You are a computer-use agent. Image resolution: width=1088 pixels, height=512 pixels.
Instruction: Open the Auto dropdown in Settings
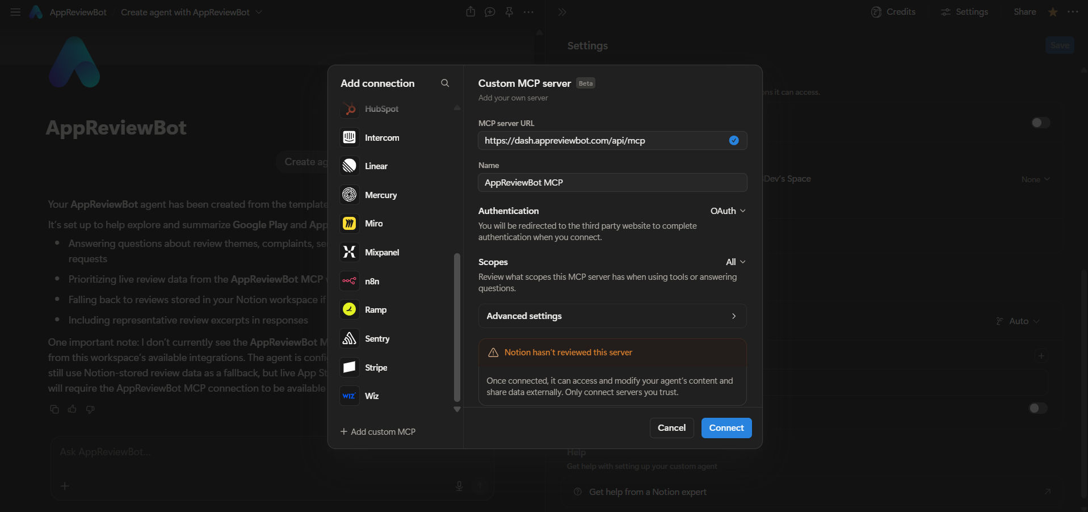pos(1018,321)
